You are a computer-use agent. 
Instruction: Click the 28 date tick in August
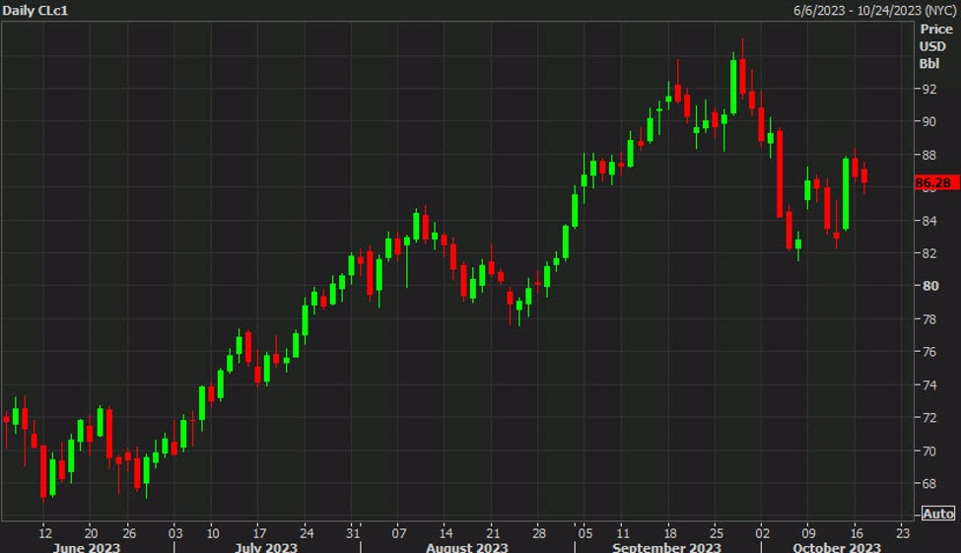click(x=539, y=532)
